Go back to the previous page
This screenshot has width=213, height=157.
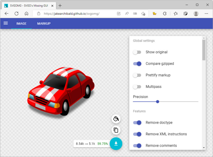(x=6, y=14)
